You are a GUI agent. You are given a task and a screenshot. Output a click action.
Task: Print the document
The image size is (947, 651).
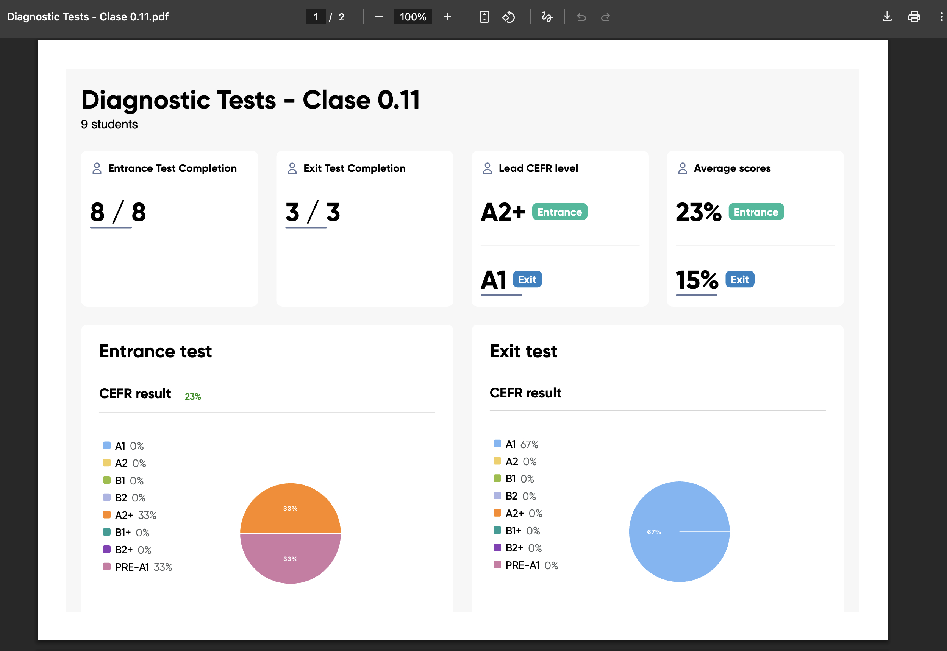point(914,17)
